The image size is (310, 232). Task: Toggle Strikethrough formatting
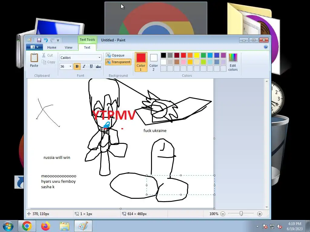pyautogui.click(x=98, y=66)
